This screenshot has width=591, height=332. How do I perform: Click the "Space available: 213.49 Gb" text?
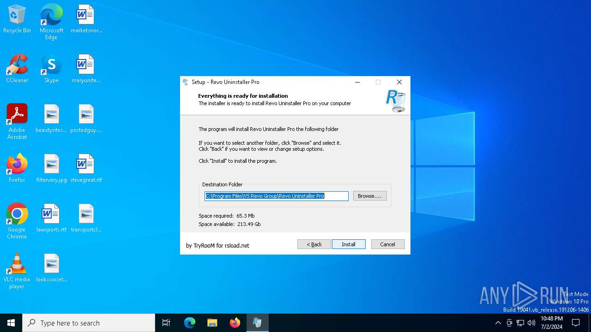[x=229, y=224]
